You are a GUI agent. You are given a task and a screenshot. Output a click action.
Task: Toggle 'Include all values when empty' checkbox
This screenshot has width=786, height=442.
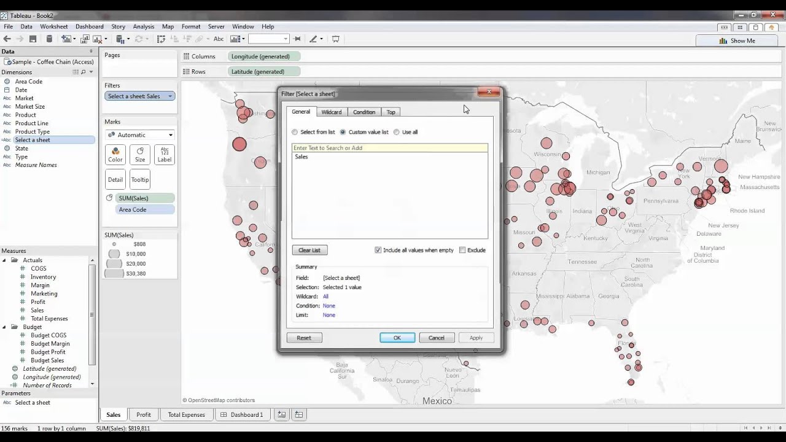pos(378,250)
